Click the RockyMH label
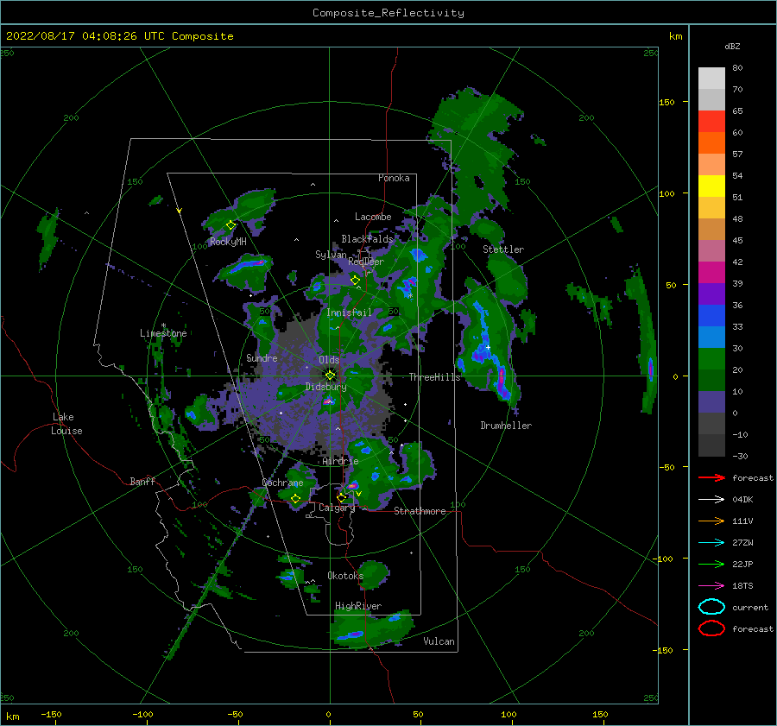The image size is (777, 726). [x=228, y=242]
